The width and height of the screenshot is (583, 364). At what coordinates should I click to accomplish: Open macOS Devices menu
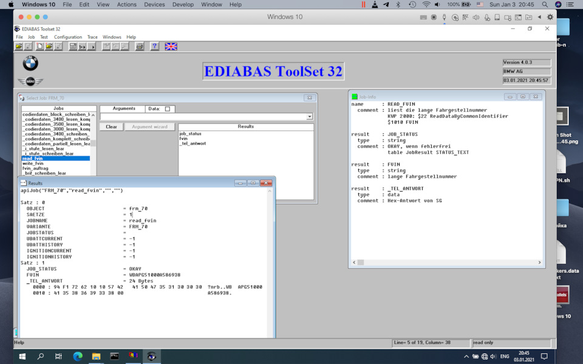154,4
